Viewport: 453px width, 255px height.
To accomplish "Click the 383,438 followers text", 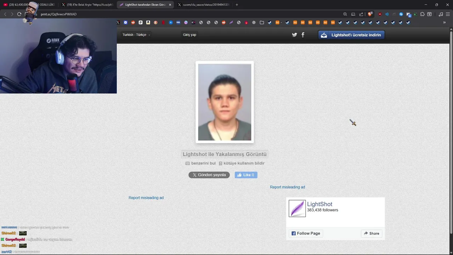I will pyautogui.click(x=322, y=210).
